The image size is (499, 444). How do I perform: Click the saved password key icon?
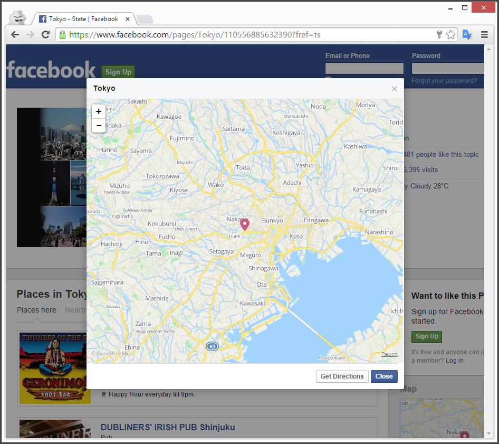pyautogui.click(x=439, y=34)
